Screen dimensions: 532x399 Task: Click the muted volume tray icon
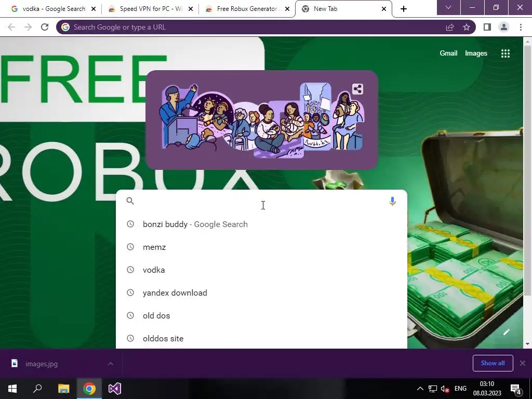point(445,389)
